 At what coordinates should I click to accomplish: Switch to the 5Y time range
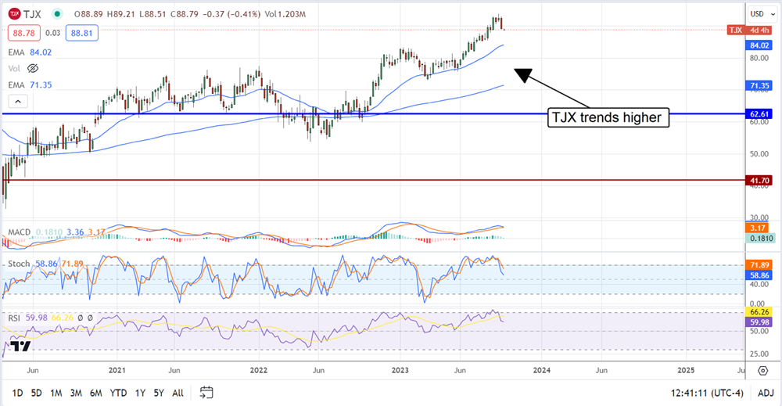point(158,392)
